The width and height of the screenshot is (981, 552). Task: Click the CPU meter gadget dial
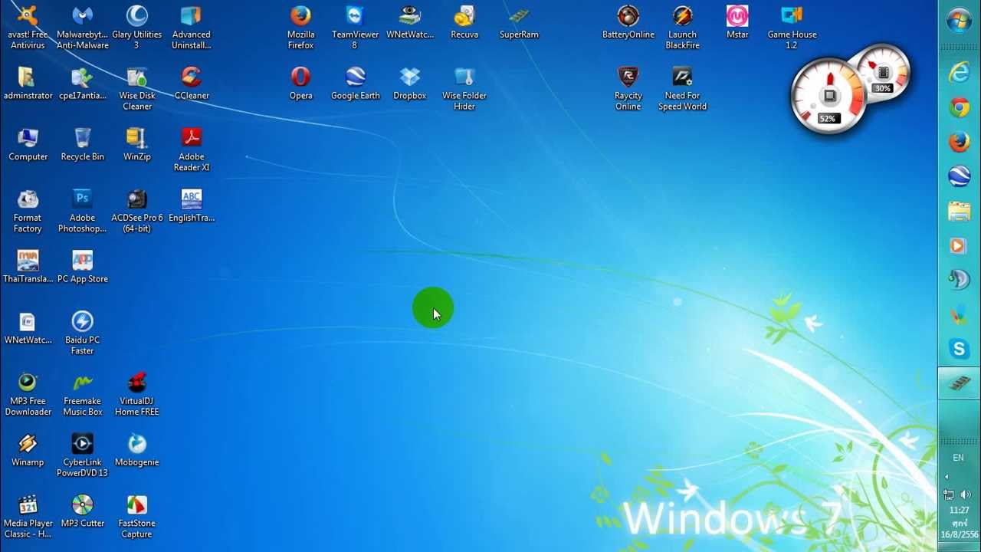[828, 97]
